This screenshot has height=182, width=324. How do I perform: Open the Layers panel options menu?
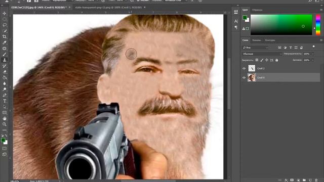[321, 40]
